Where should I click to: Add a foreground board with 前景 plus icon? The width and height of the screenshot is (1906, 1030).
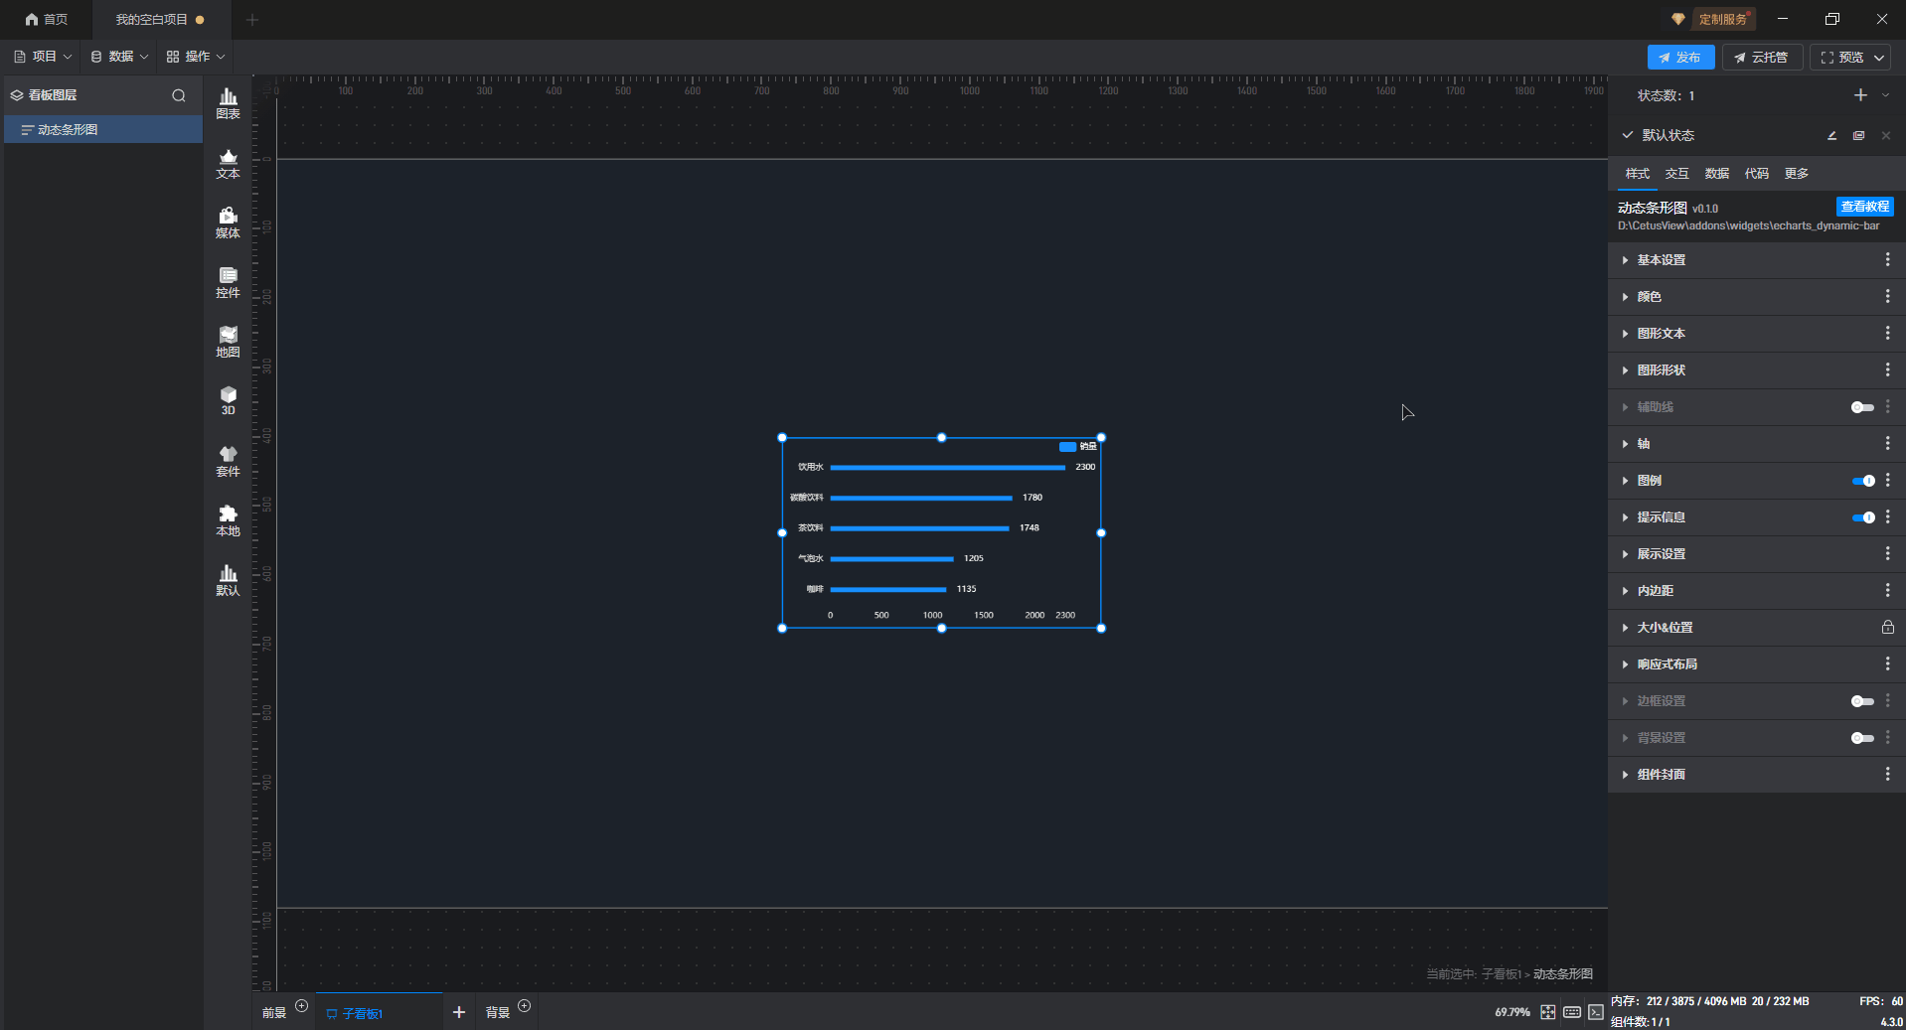point(302,1006)
